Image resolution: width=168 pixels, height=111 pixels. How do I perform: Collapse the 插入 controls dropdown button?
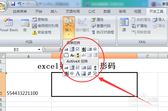point(69,27)
